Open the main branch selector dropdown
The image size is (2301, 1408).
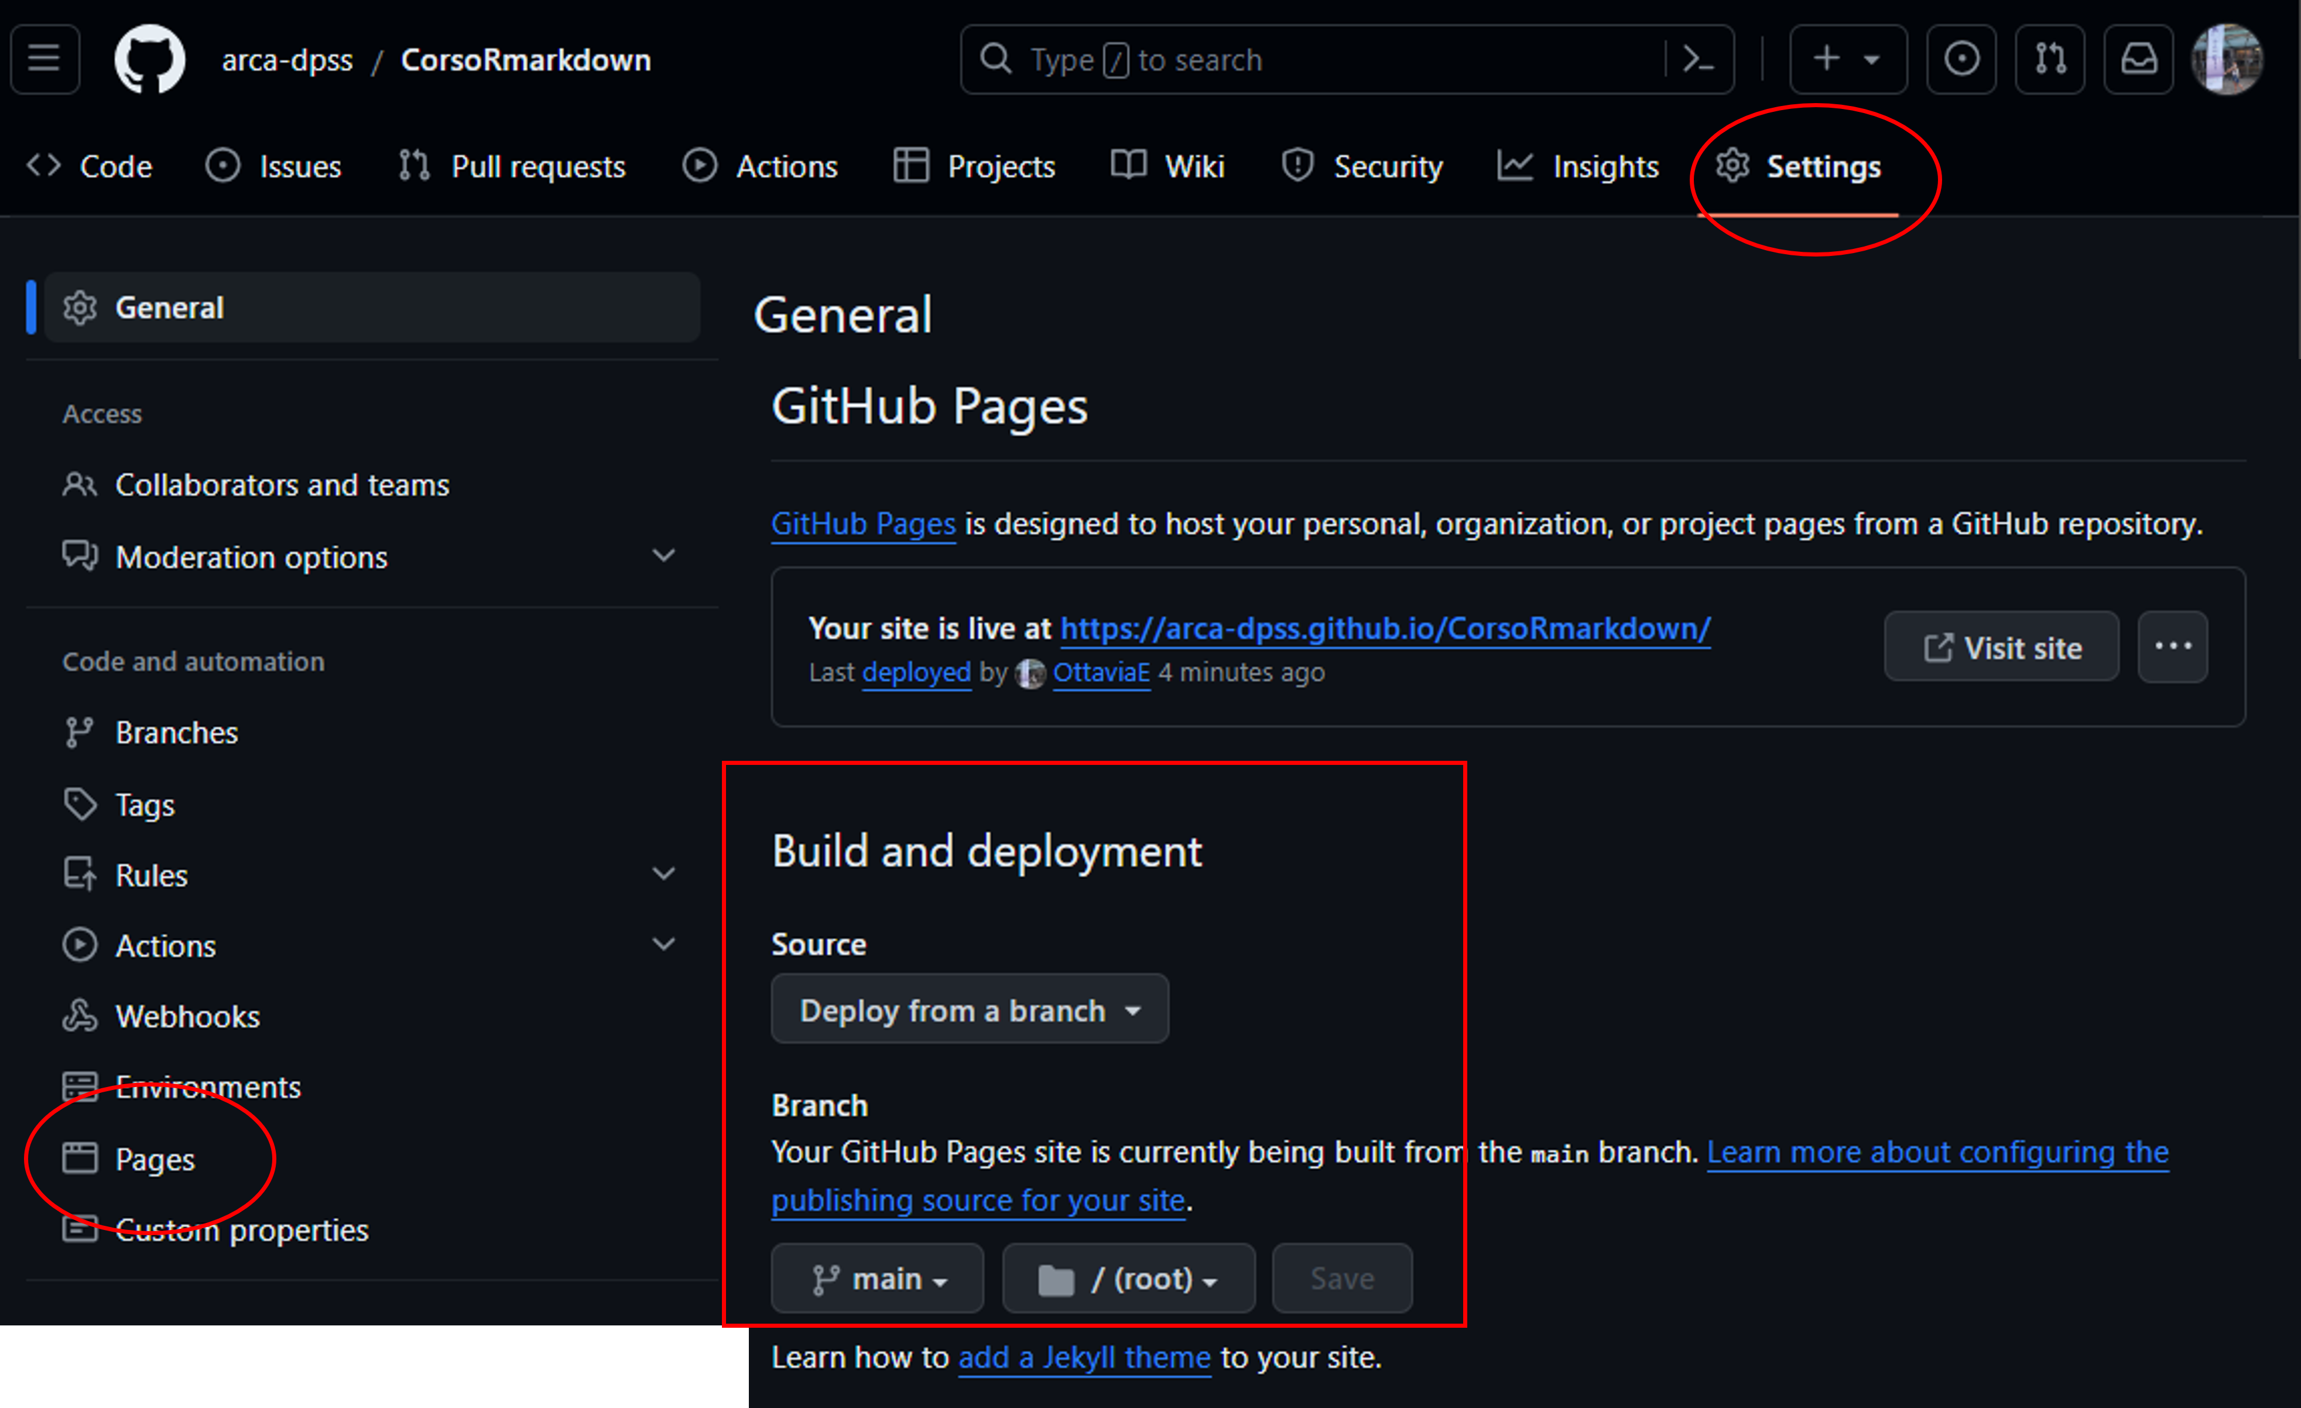point(877,1278)
